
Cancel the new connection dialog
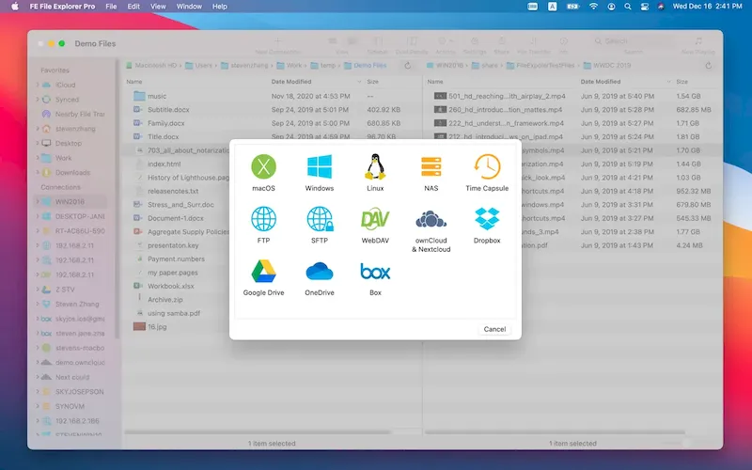pos(494,329)
